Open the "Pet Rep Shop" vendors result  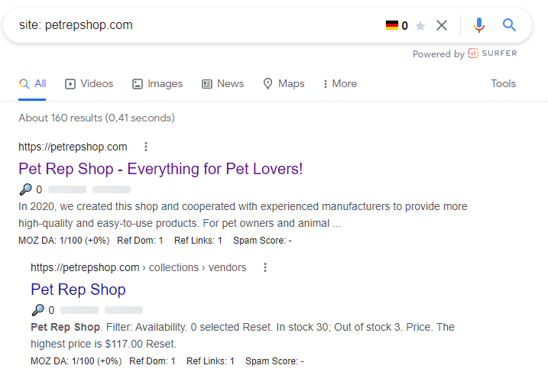tap(78, 289)
